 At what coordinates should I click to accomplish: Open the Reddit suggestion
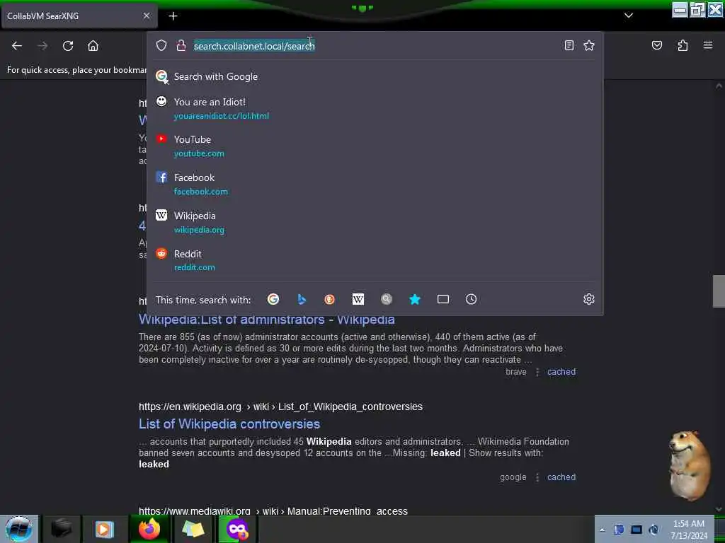(375, 260)
